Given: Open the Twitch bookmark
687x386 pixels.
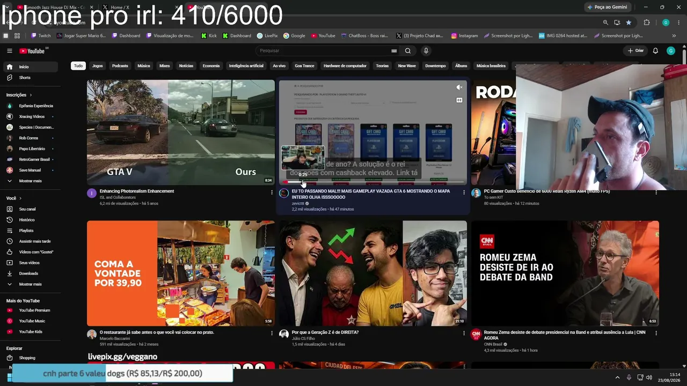Looking at the screenshot, I should 41,36.
